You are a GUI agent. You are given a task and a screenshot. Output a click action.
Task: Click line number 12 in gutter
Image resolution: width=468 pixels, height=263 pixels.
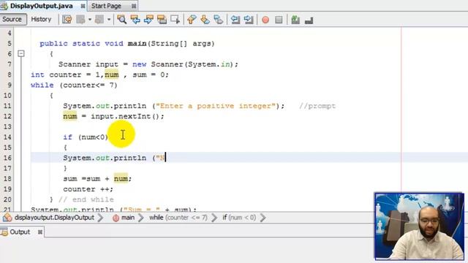coord(7,116)
